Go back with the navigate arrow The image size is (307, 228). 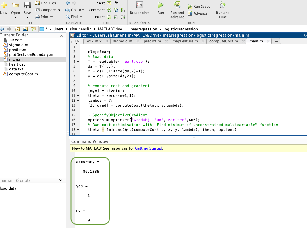(68, 3)
